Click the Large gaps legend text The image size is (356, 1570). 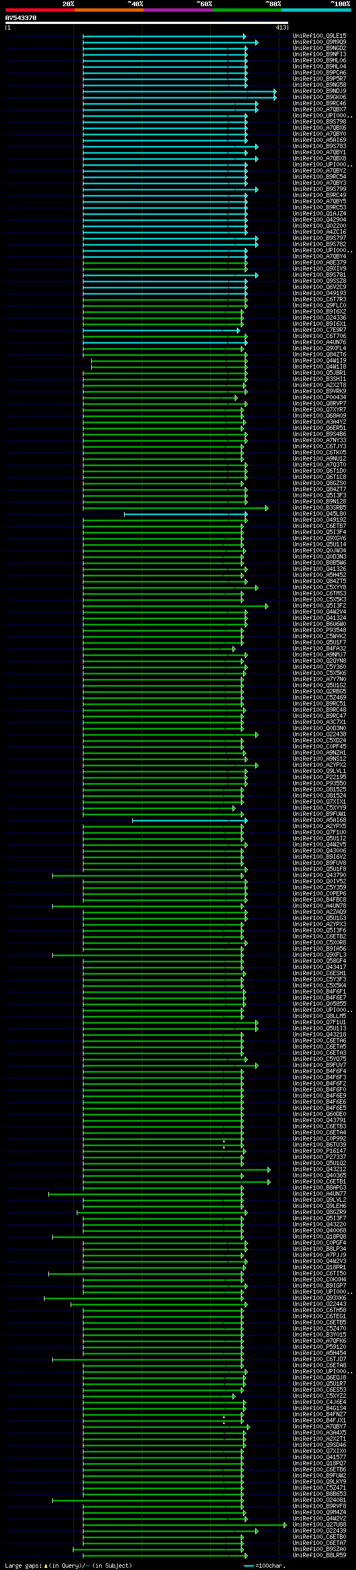(67, 1565)
